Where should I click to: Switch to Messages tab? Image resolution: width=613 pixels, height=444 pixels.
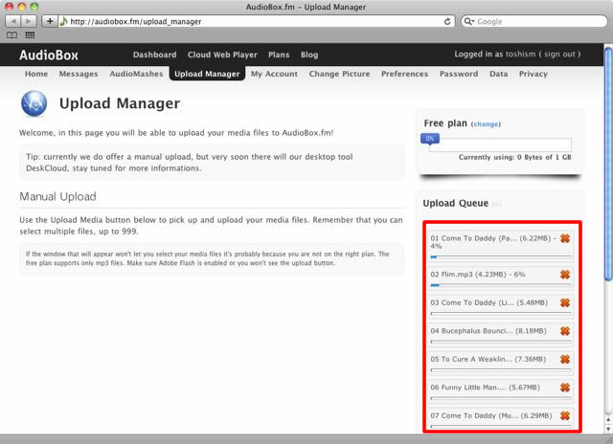click(79, 74)
